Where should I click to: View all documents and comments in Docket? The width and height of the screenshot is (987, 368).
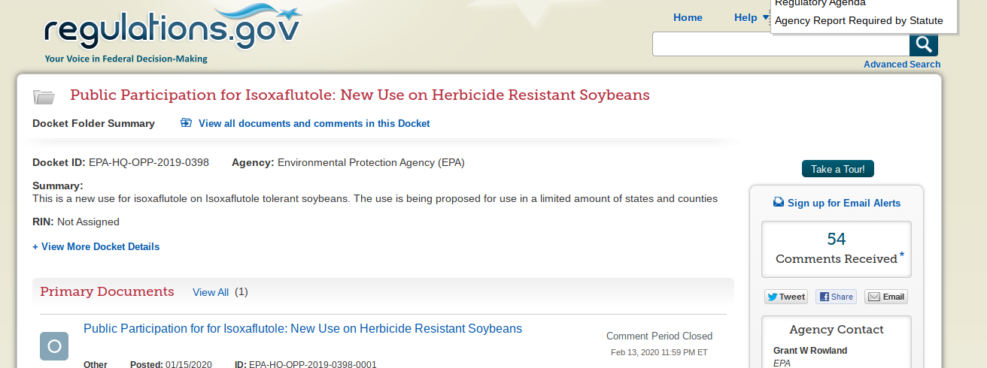314,123
